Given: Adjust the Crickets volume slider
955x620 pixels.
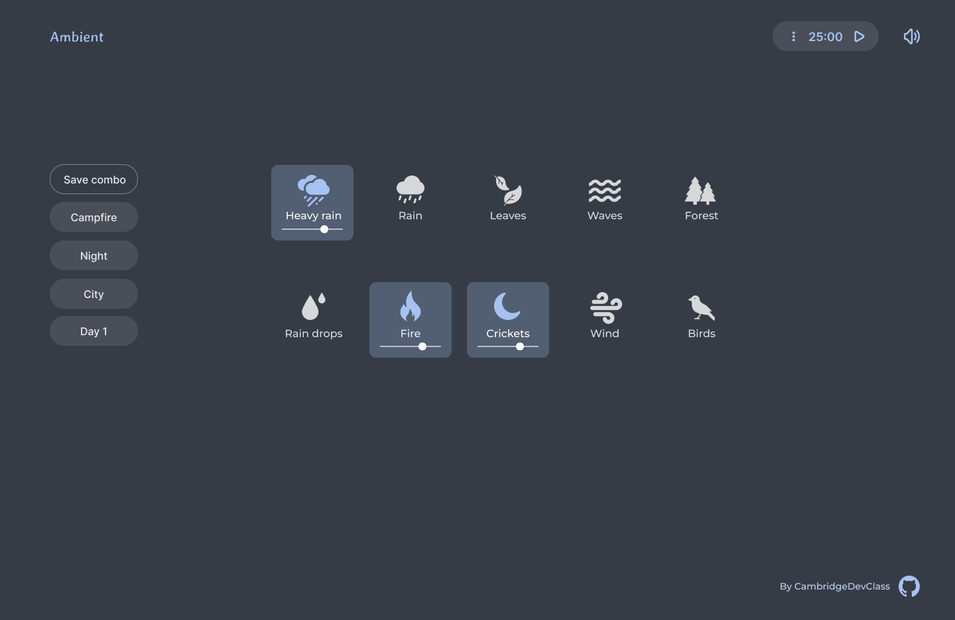Looking at the screenshot, I should [x=508, y=346].
